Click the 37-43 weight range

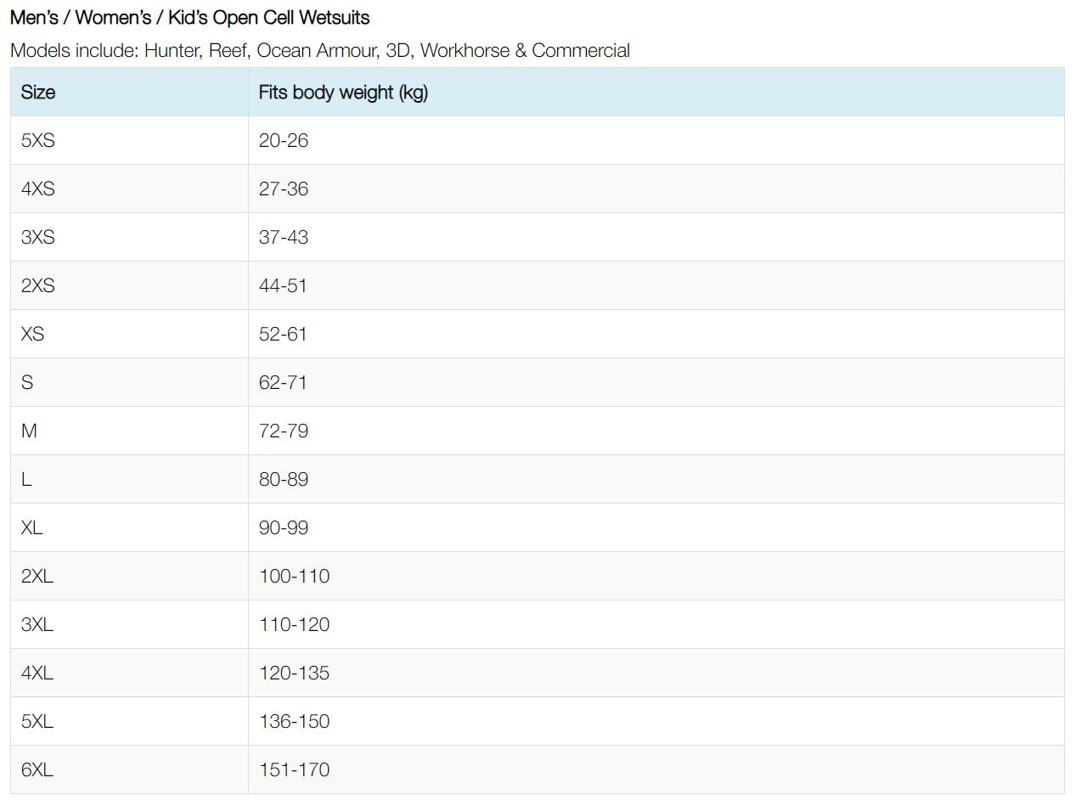pyautogui.click(x=284, y=238)
